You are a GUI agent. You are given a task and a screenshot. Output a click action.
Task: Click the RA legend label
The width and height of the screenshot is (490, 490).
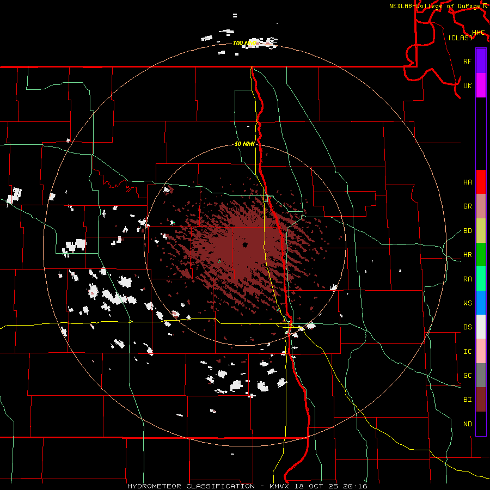click(x=467, y=279)
